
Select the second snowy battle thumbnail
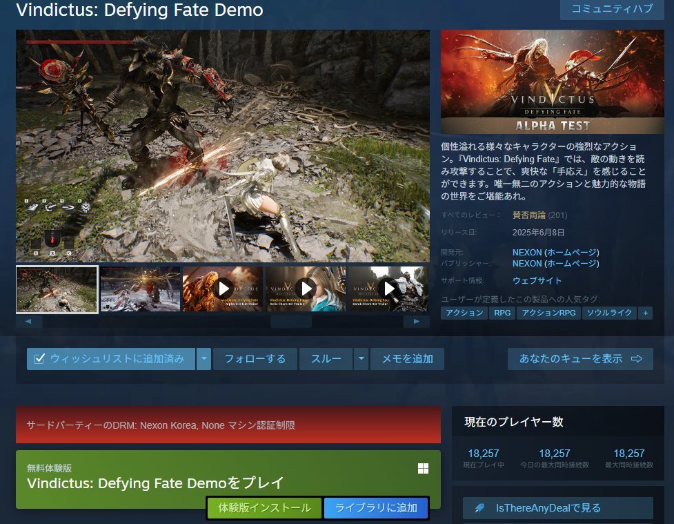coord(140,289)
